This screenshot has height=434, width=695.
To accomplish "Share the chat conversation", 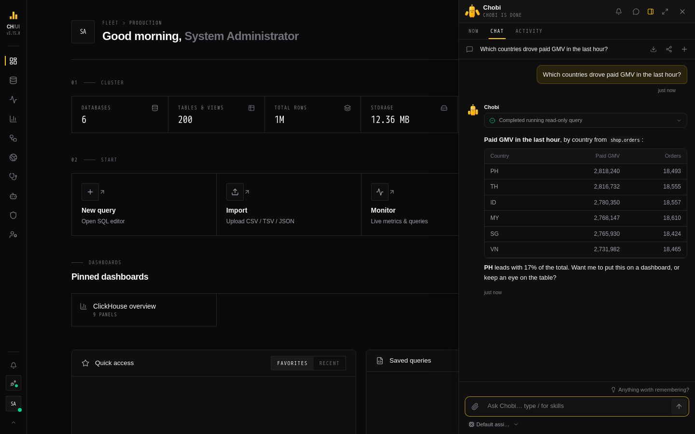I will [x=669, y=49].
